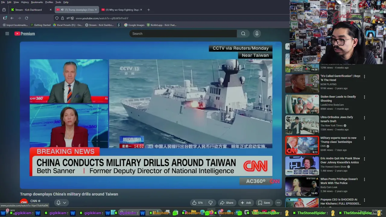Viewport: 386px width, 217px height.
Task: Open the YouTube hamburger guide menu
Action: coord(7,34)
